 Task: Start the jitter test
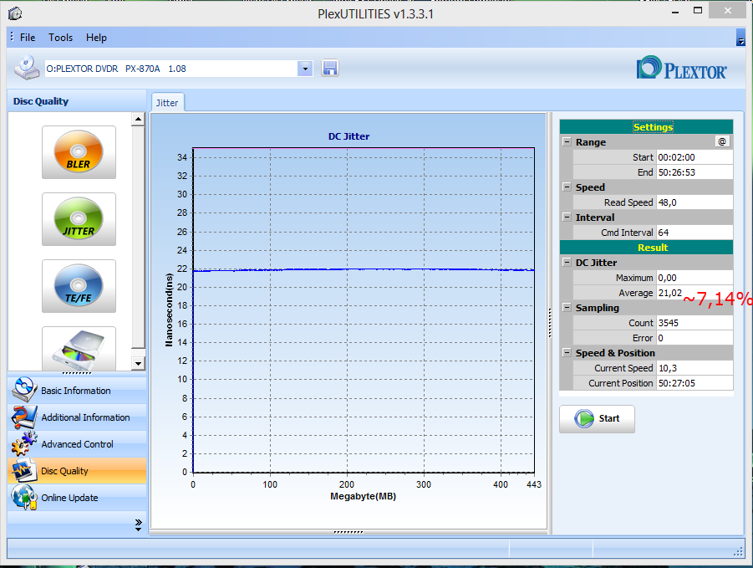597,418
